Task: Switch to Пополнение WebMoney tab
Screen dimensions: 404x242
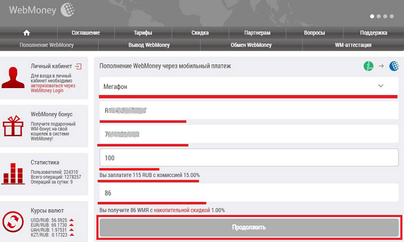Action: click(47, 45)
